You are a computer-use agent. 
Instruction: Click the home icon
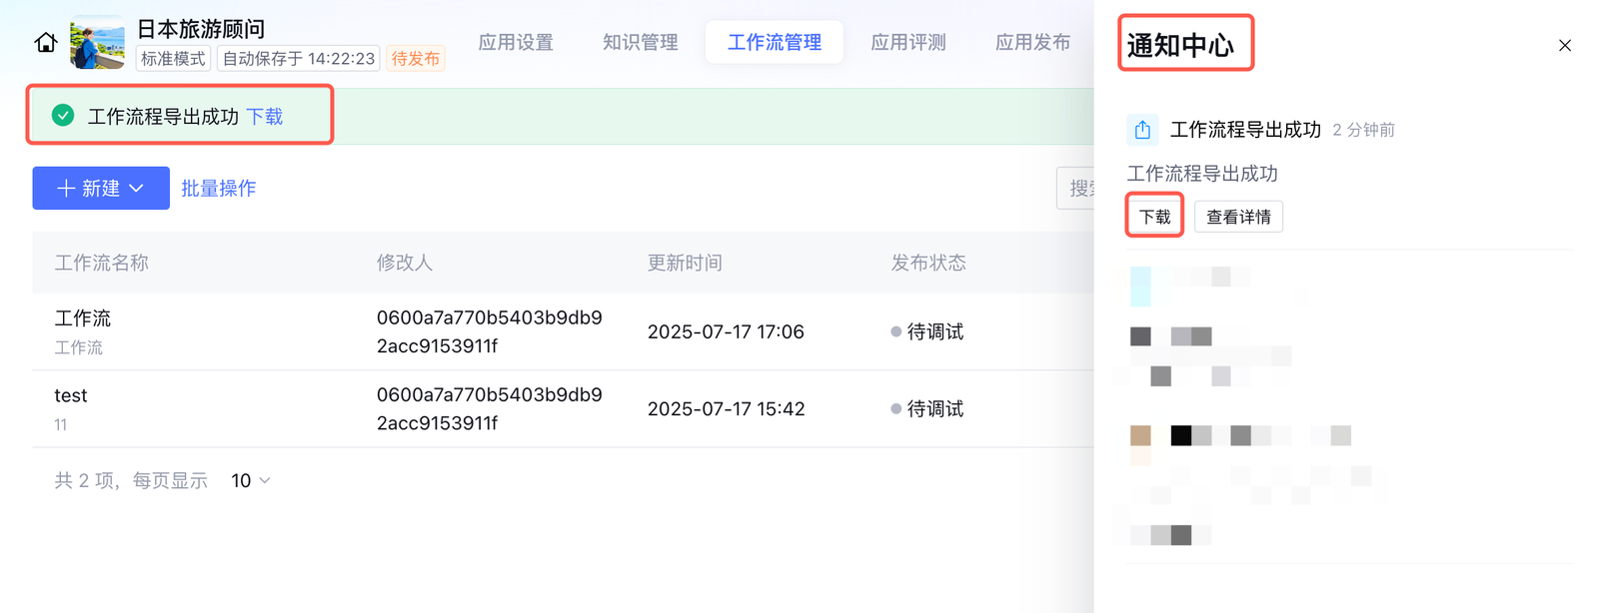coord(46,43)
